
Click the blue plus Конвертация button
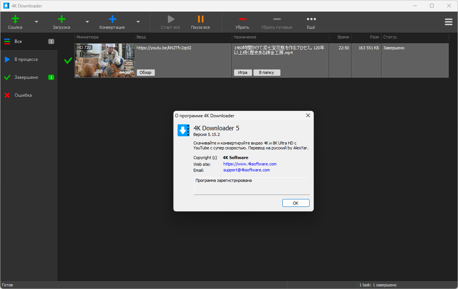pyautogui.click(x=112, y=22)
